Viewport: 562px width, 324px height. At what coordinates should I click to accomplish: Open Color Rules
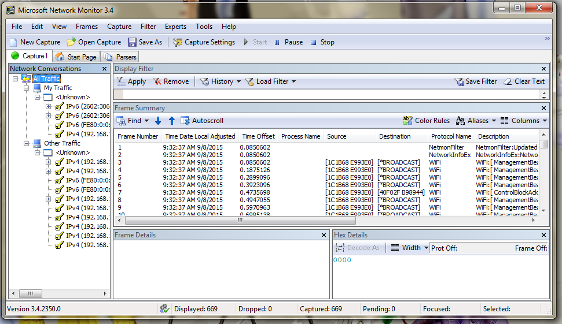pyautogui.click(x=427, y=121)
